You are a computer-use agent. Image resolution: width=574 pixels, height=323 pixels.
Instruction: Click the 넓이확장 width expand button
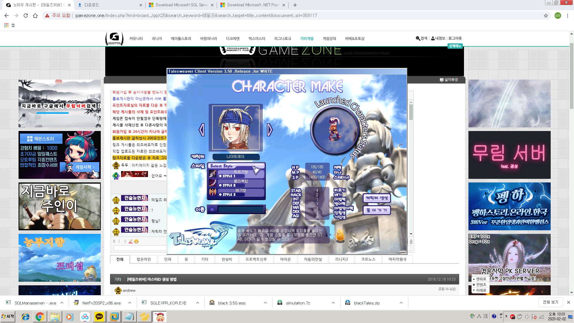coord(449,80)
